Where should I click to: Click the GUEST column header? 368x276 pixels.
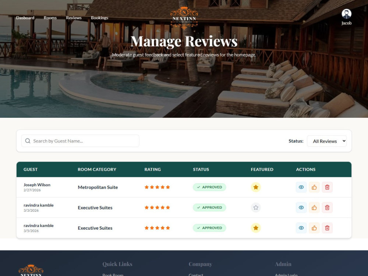tap(31, 169)
